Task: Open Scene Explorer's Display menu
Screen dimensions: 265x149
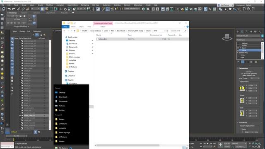Action: point(22,31)
